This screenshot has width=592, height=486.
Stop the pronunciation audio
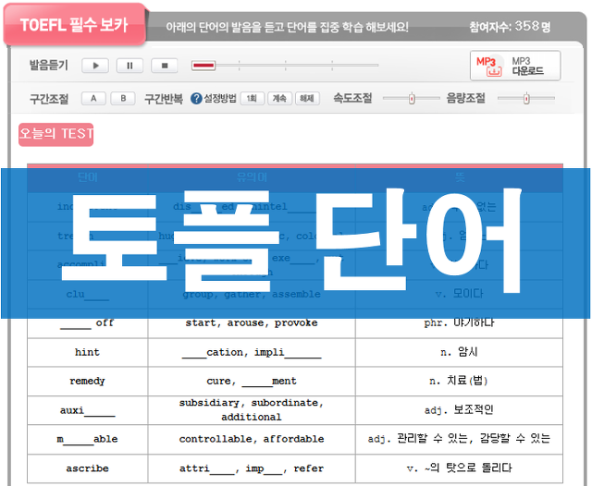click(x=165, y=66)
